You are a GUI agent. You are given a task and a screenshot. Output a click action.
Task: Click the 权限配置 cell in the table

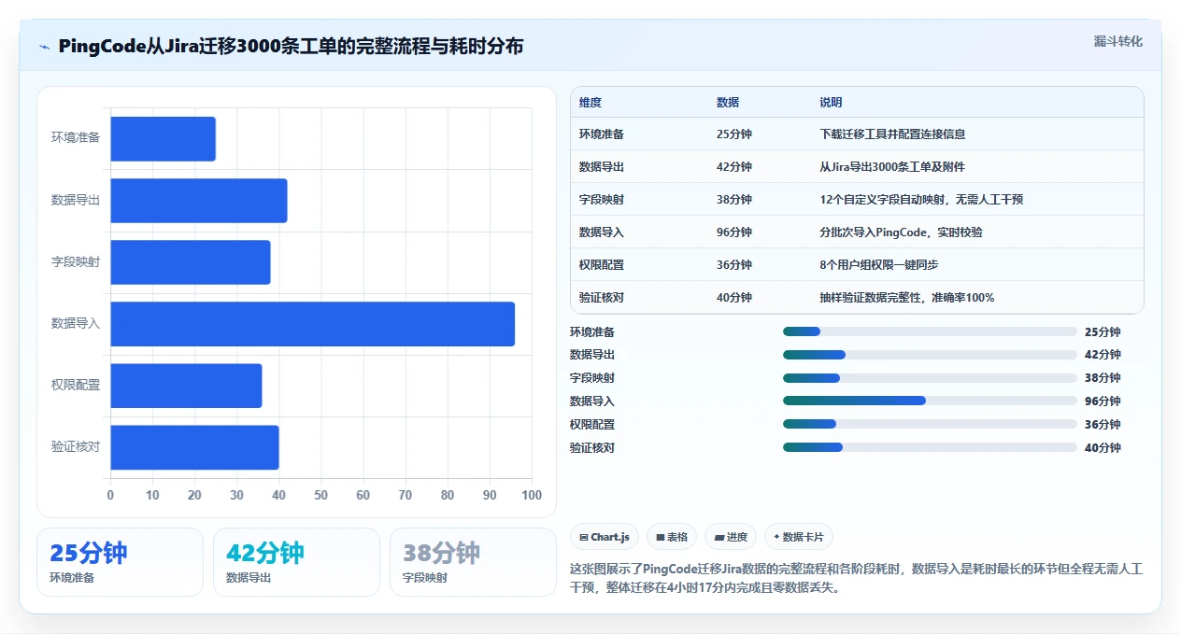click(x=601, y=265)
